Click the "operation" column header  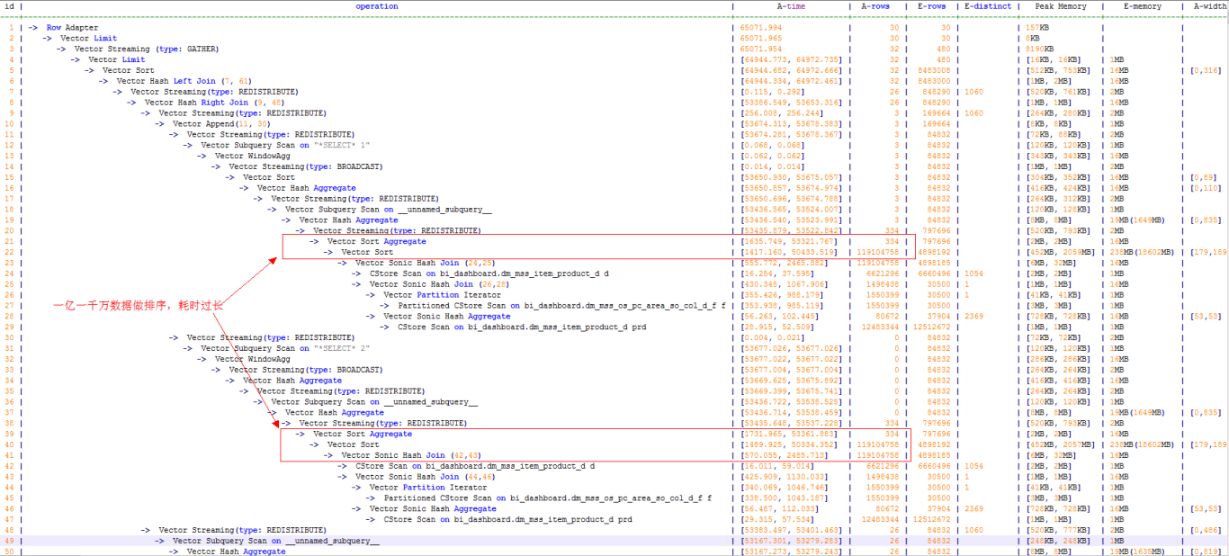[376, 6]
